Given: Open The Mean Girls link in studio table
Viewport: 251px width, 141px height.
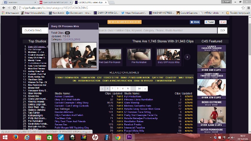Looking at the screenshot, I should (63, 118).
